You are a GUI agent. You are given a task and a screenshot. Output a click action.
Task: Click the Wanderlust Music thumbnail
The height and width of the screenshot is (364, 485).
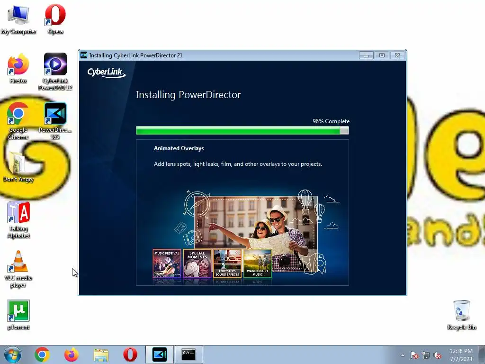tap(258, 264)
